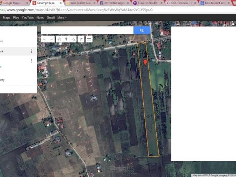This screenshot has width=236, height=177.
Task: Select the add marker tool
Action: pos(66,39)
